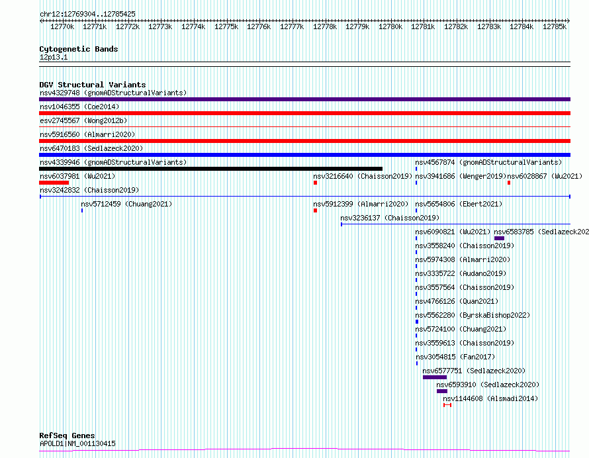Click the 12782k ruler position

[456, 26]
